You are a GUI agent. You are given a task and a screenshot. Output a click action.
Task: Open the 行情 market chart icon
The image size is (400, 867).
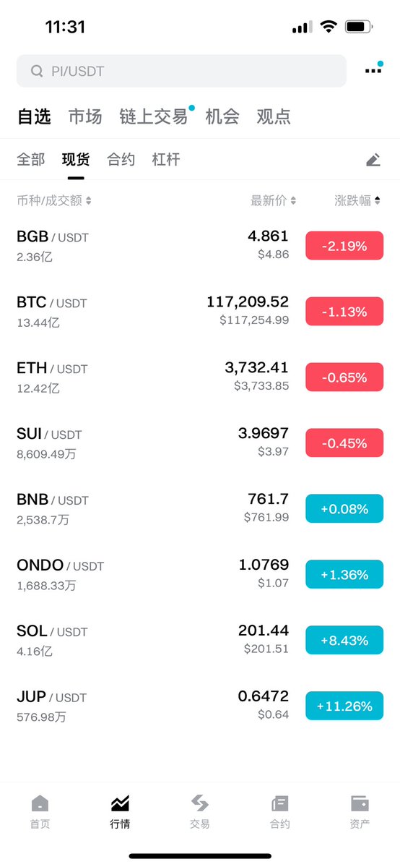[120, 803]
